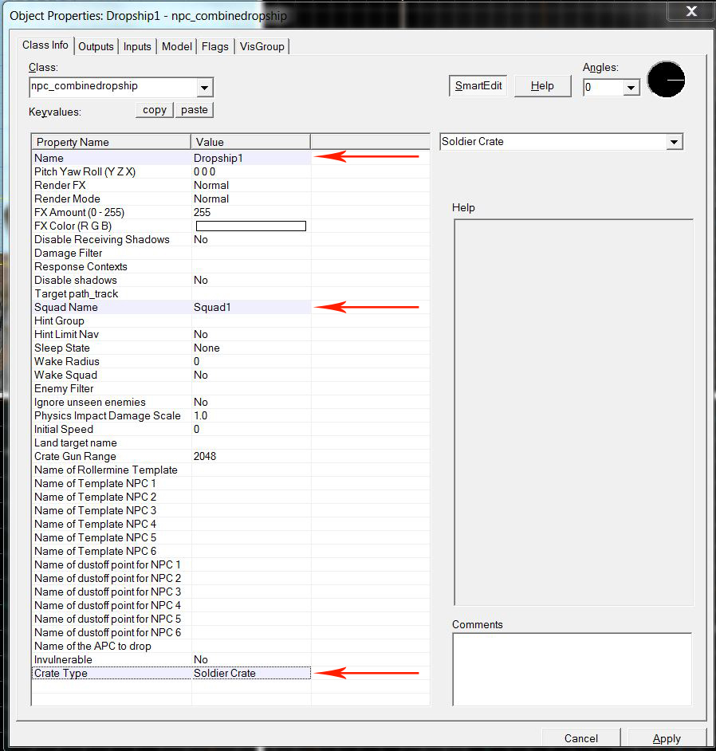
Task: Select the FX Amount (0 - 255) row
Action: tap(171, 212)
